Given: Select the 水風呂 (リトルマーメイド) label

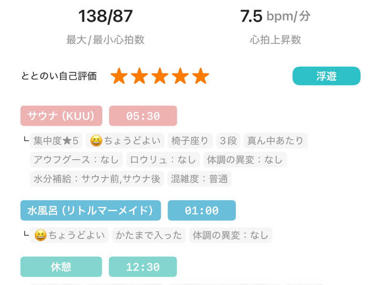Looking at the screenshot, I should [90, 210].
